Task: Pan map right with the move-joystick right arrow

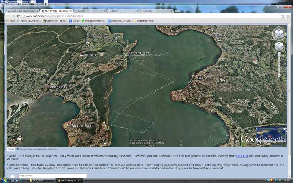Action: coord(282,46)
